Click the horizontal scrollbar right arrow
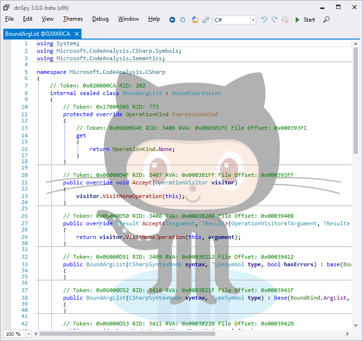Screen dimensions: 363x341 pyautogui.click(x=347, y=334)
